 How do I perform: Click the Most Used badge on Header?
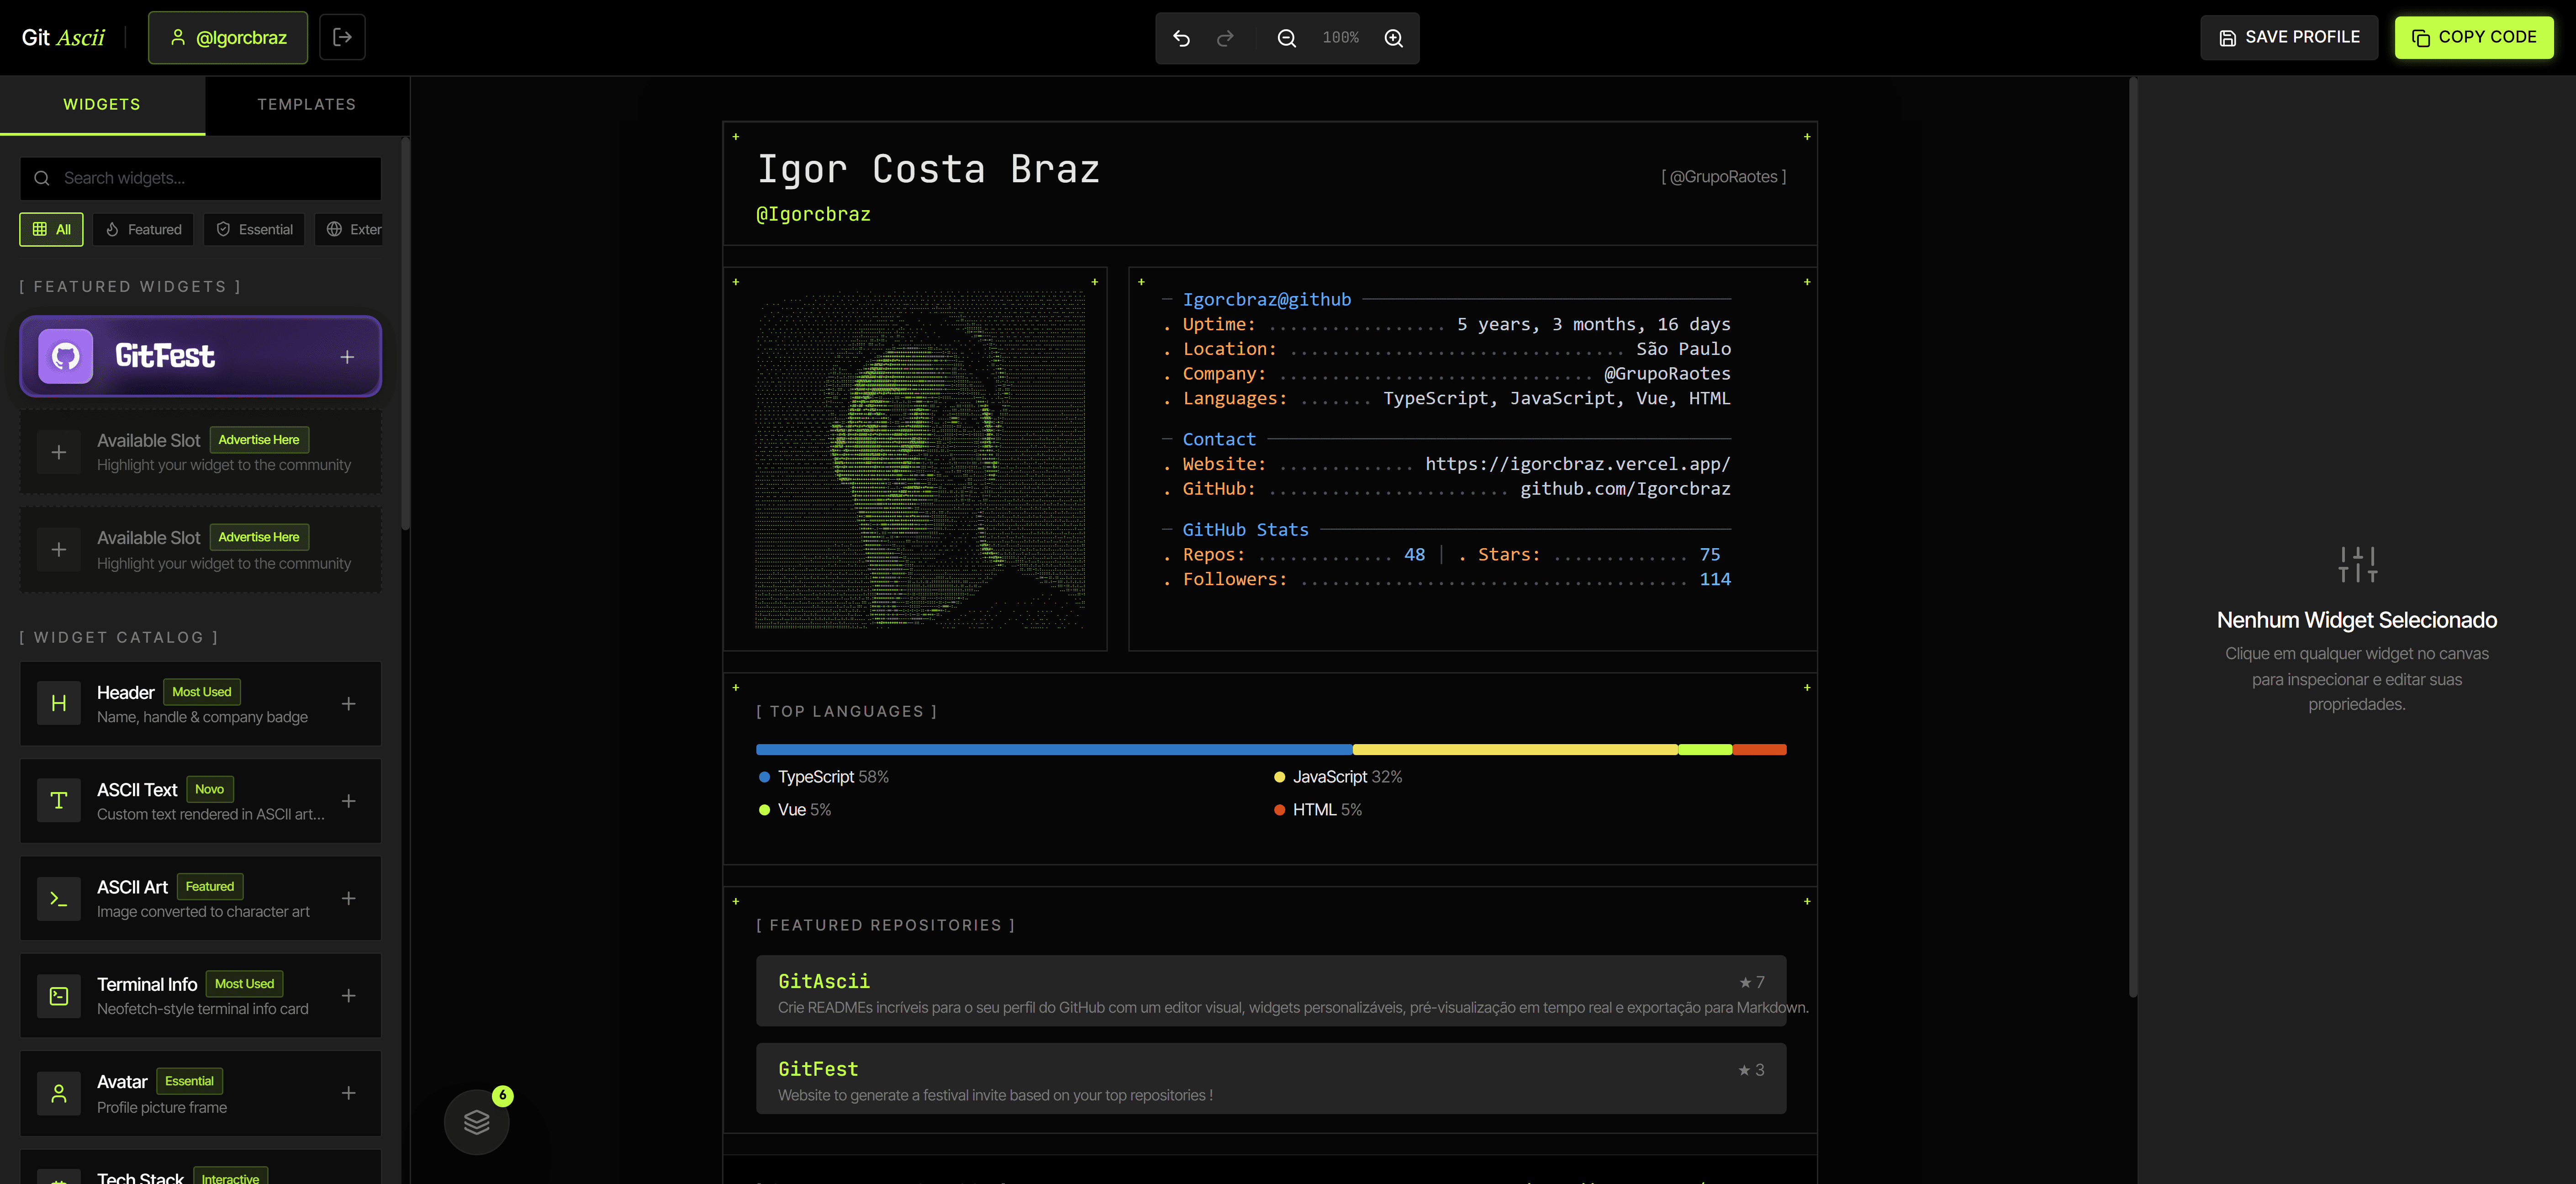pos(201,692)
